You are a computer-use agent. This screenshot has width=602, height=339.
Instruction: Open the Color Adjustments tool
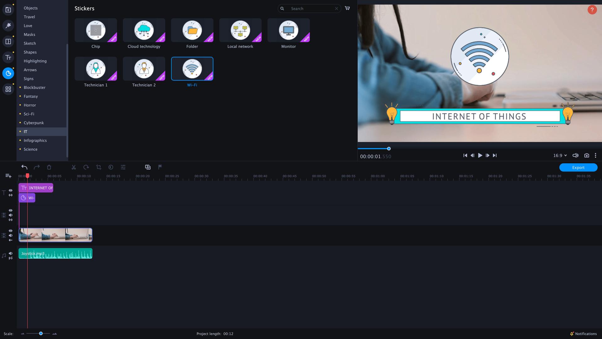(111, 167)
